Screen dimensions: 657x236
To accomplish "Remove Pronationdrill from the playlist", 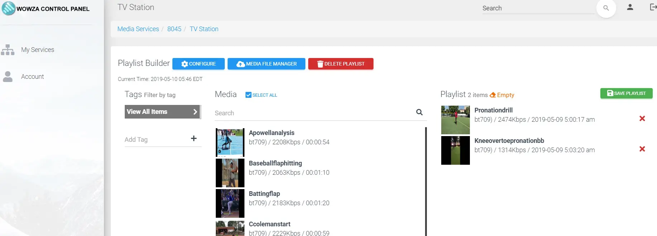I will [642, 119].
